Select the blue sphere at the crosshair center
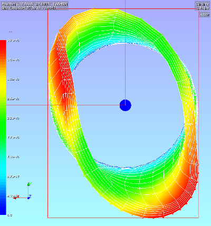This screenshot has width=211, height=226. [126, 105]
